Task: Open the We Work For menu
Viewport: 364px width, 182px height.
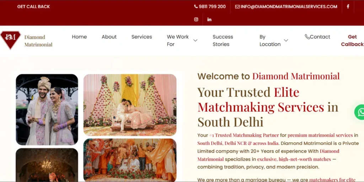Action: (178, 41)
